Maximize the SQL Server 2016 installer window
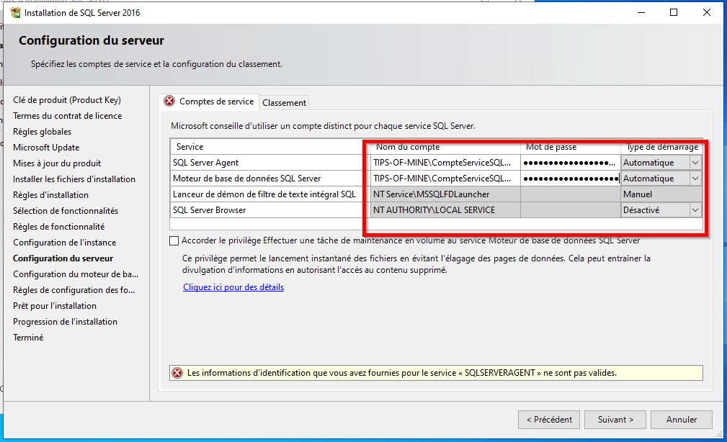Screen dimensions: 727x442 674,12
